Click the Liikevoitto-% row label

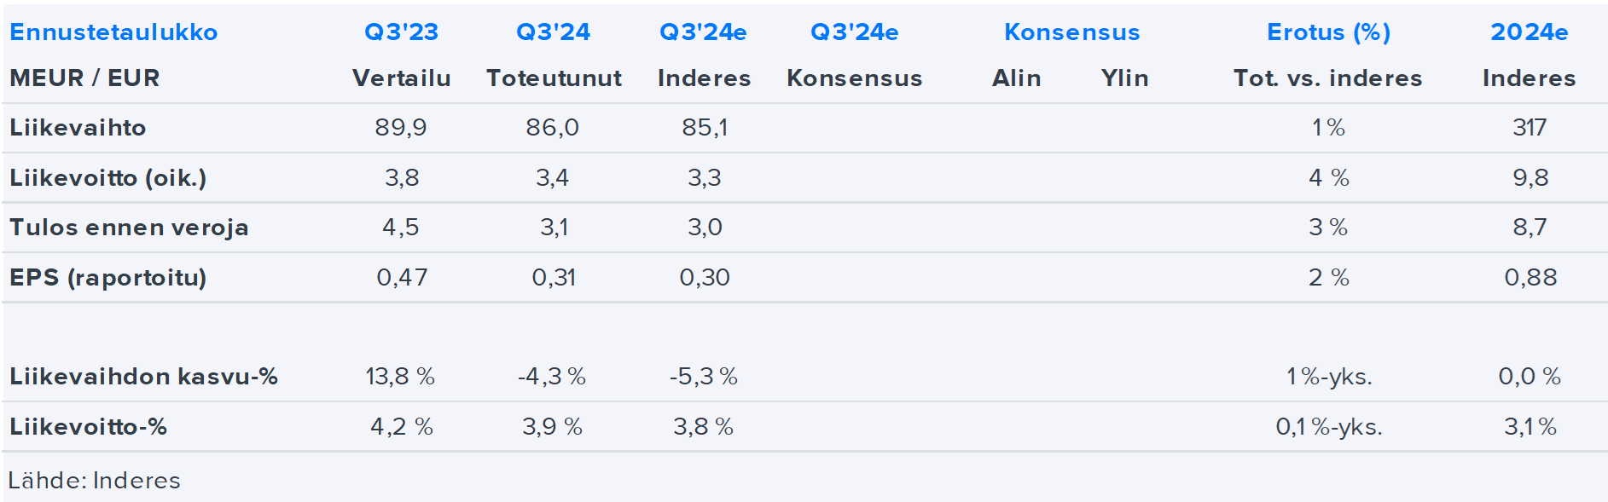click(x=88, y=427)
